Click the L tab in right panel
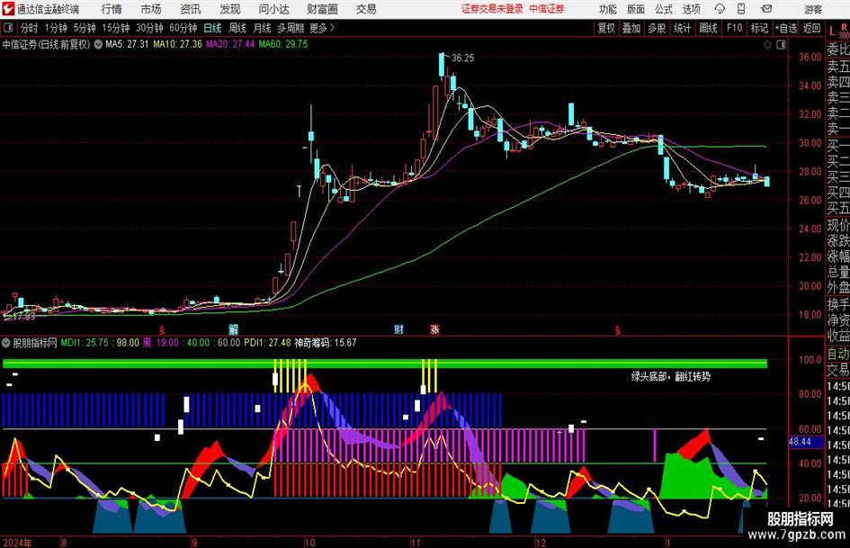Viewport: 850px width, 548px height. tap(832, 31)
